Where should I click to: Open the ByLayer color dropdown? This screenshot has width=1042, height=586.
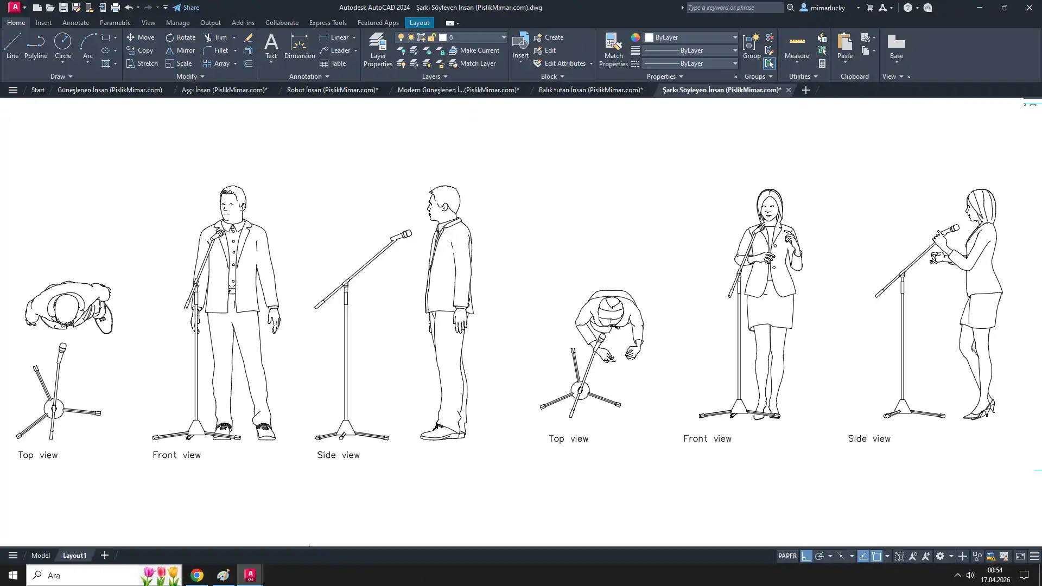click(735, 37)
